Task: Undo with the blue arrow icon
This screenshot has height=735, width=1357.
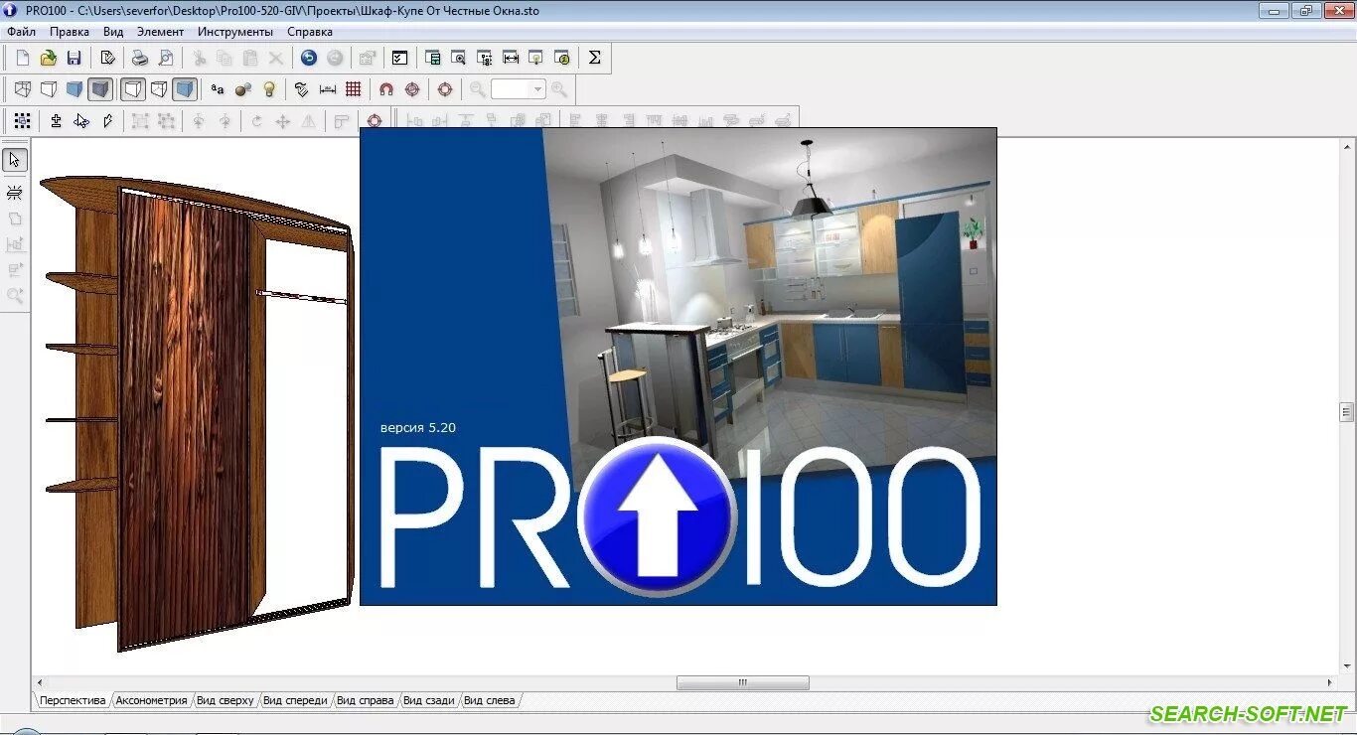Action: click(x=309, y=58)
